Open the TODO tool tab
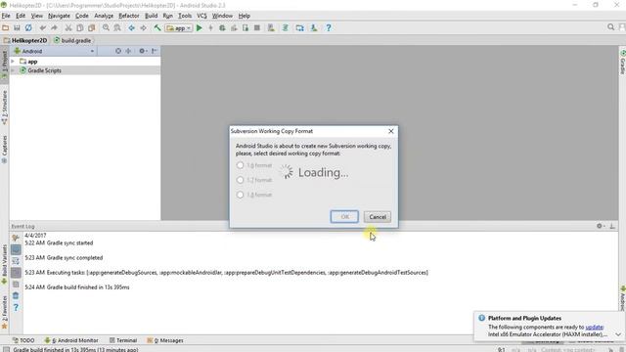 [23, 340]
